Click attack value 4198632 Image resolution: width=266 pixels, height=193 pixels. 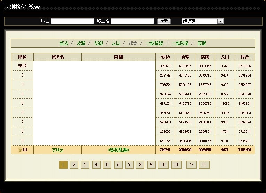coord(185,132)
